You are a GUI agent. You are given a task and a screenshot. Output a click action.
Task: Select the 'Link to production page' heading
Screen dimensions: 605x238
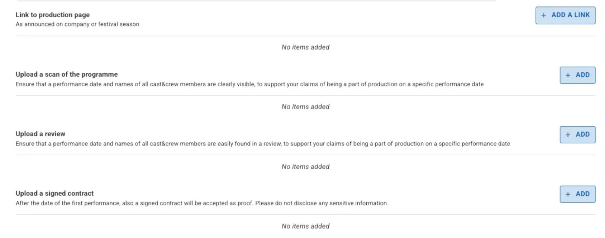[53, 15]
